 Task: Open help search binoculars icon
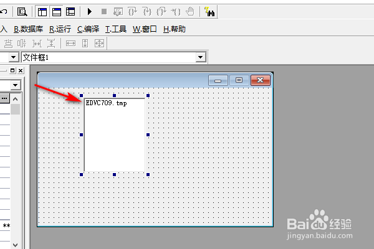[209, 12]
